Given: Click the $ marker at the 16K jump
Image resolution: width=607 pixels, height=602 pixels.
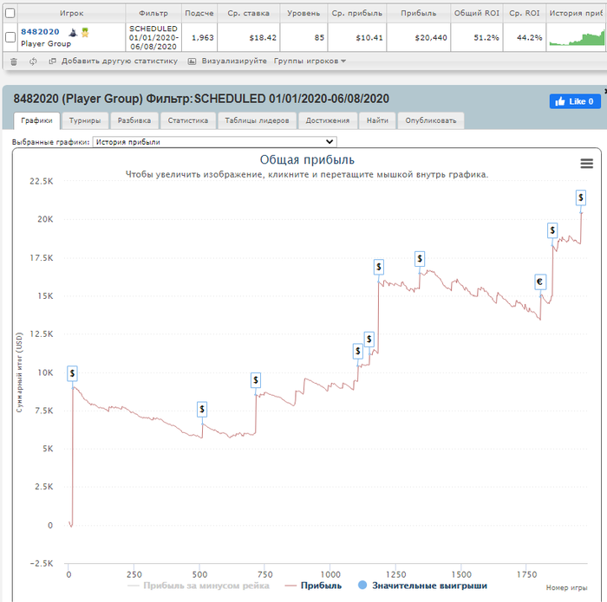Looking at the screenshot, I should click(379, 267).
